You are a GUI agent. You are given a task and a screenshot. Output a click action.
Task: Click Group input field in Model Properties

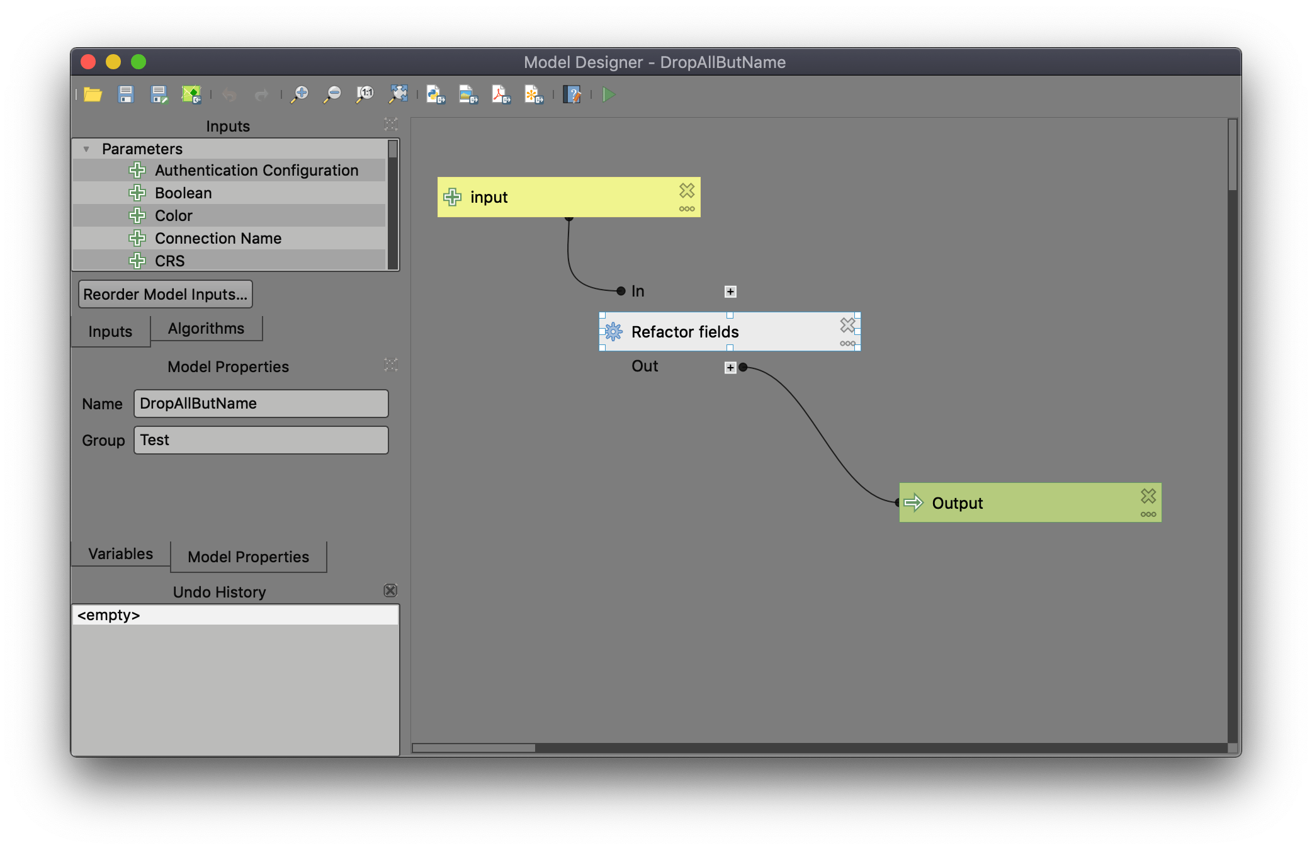tap(258, 439)
